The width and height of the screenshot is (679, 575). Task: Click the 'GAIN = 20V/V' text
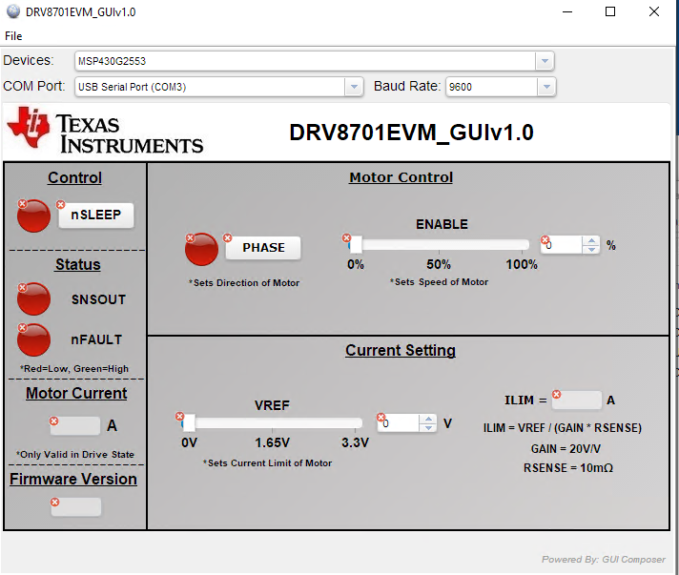[566, 448]
